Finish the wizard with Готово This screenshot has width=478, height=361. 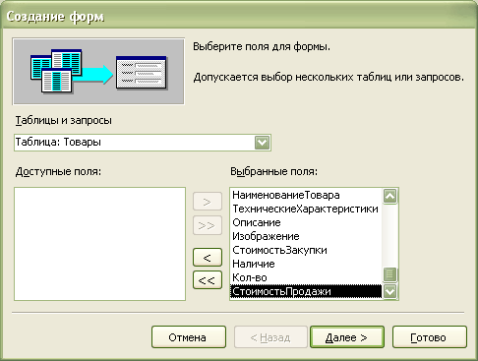pyautogui.click(x=429, y=337)
